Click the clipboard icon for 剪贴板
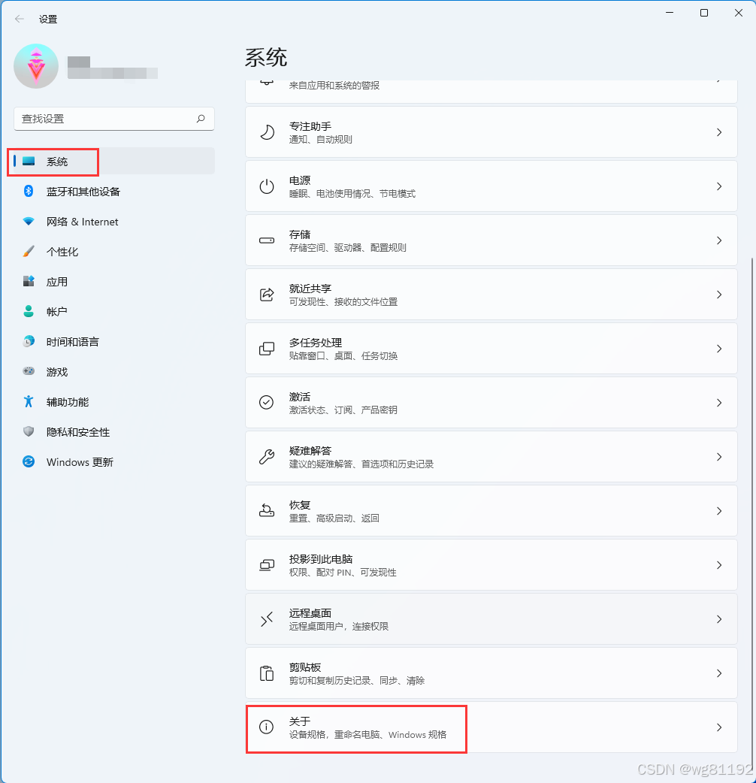756x783 pixels. click(x=267, y=673)
